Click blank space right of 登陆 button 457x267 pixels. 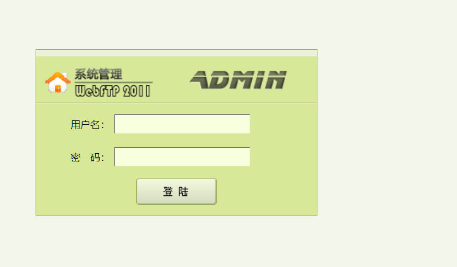pyautogui.click(x=267, y=191)
